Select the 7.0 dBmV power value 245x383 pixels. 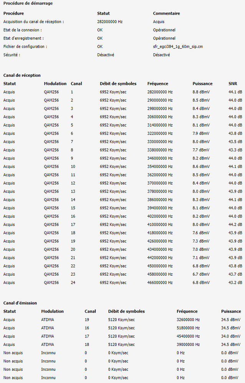point(201,250)
